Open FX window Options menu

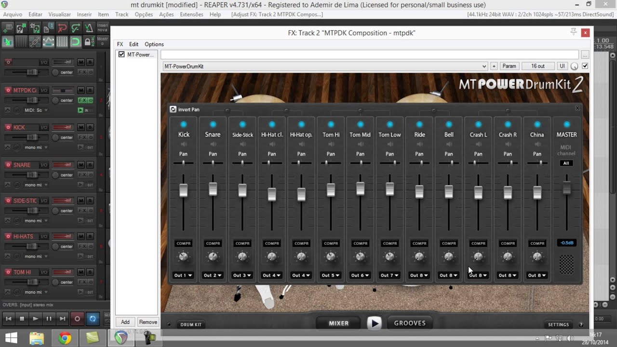tap(154, 44)
